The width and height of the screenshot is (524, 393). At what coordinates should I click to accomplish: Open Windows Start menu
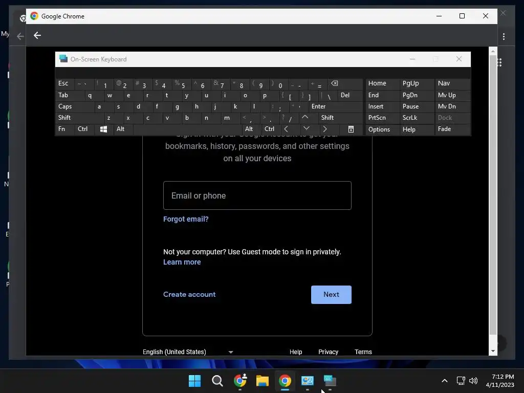194,381
